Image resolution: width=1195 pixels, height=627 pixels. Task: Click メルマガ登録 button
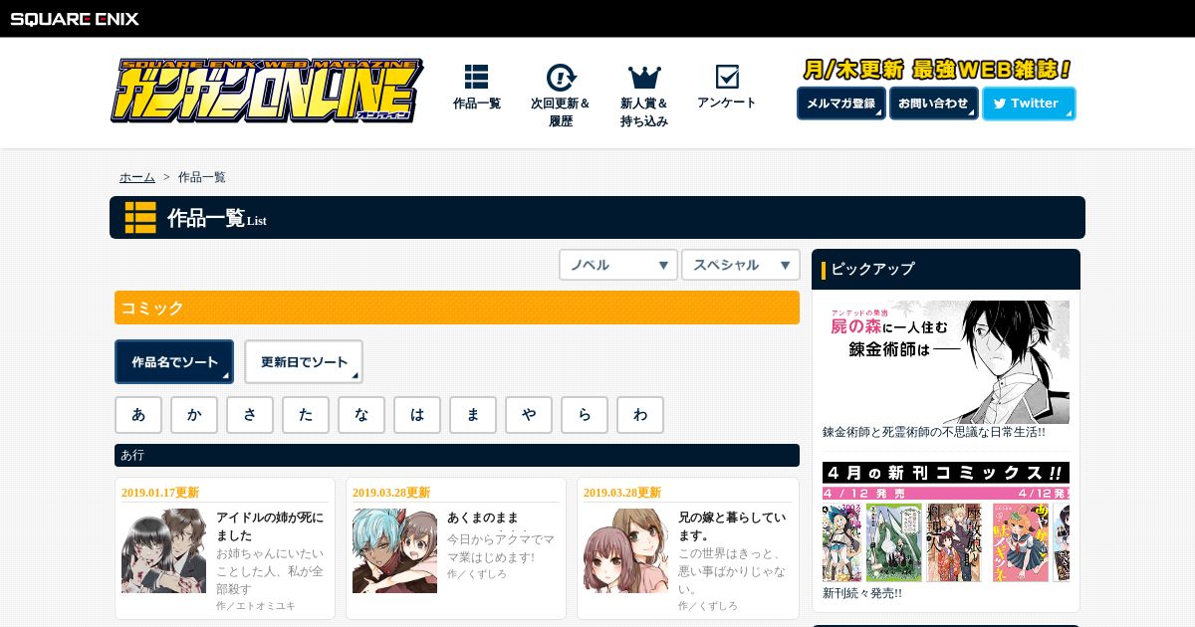pos(841,104)
